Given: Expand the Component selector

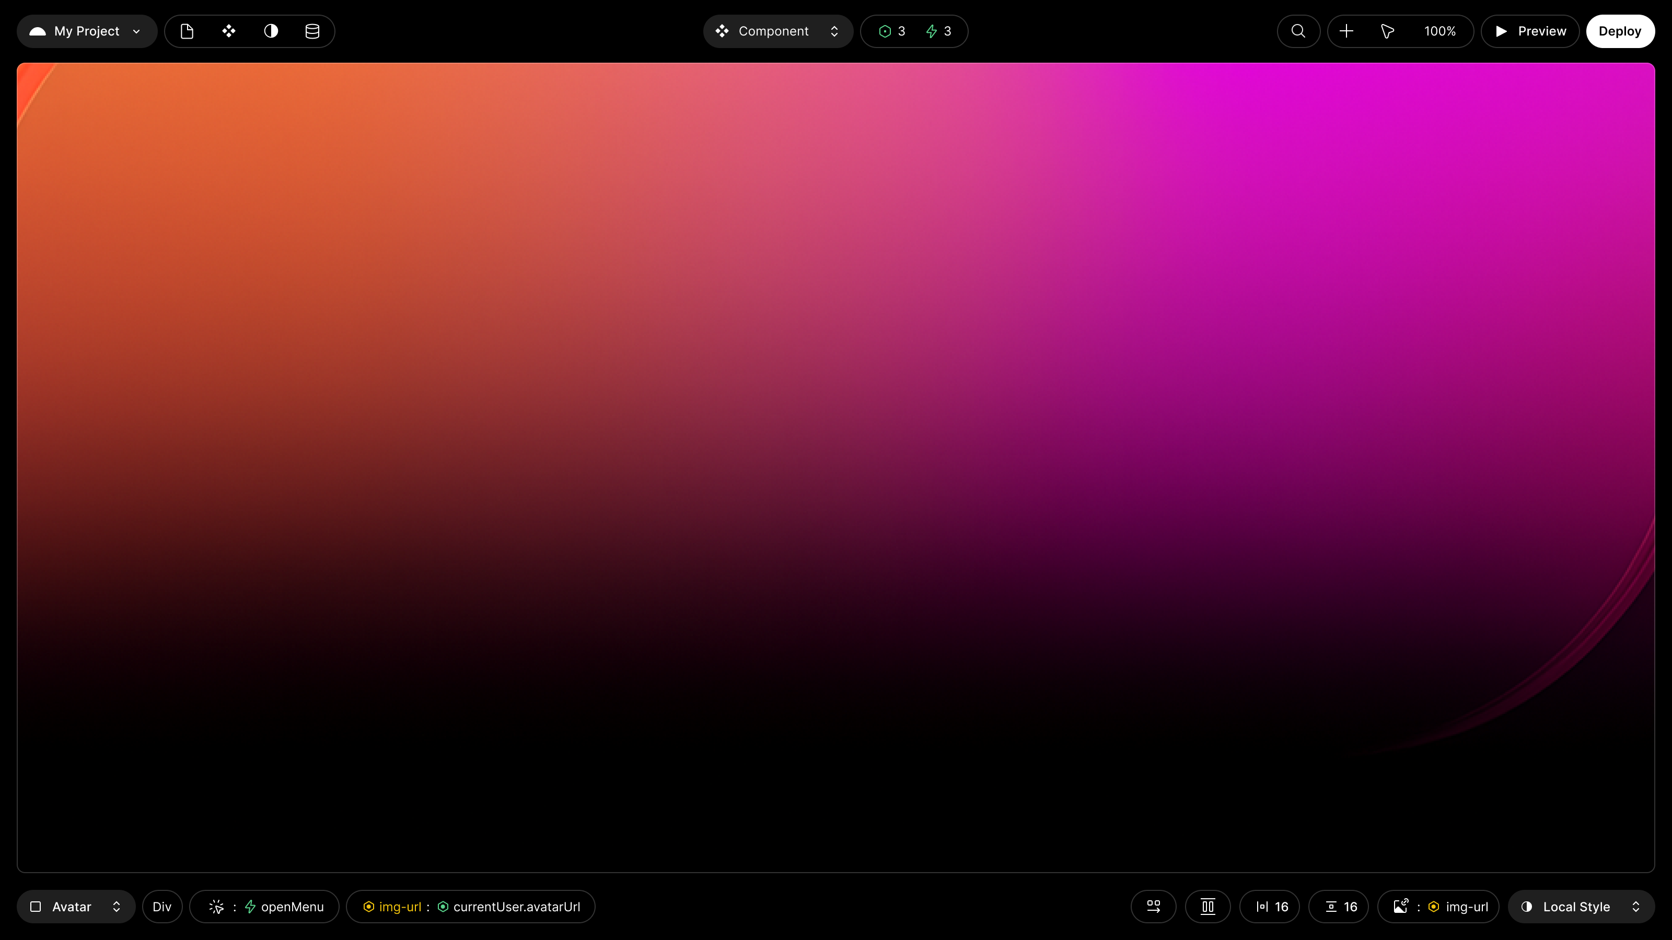Looking at the screenshot, I should [777, 31].
